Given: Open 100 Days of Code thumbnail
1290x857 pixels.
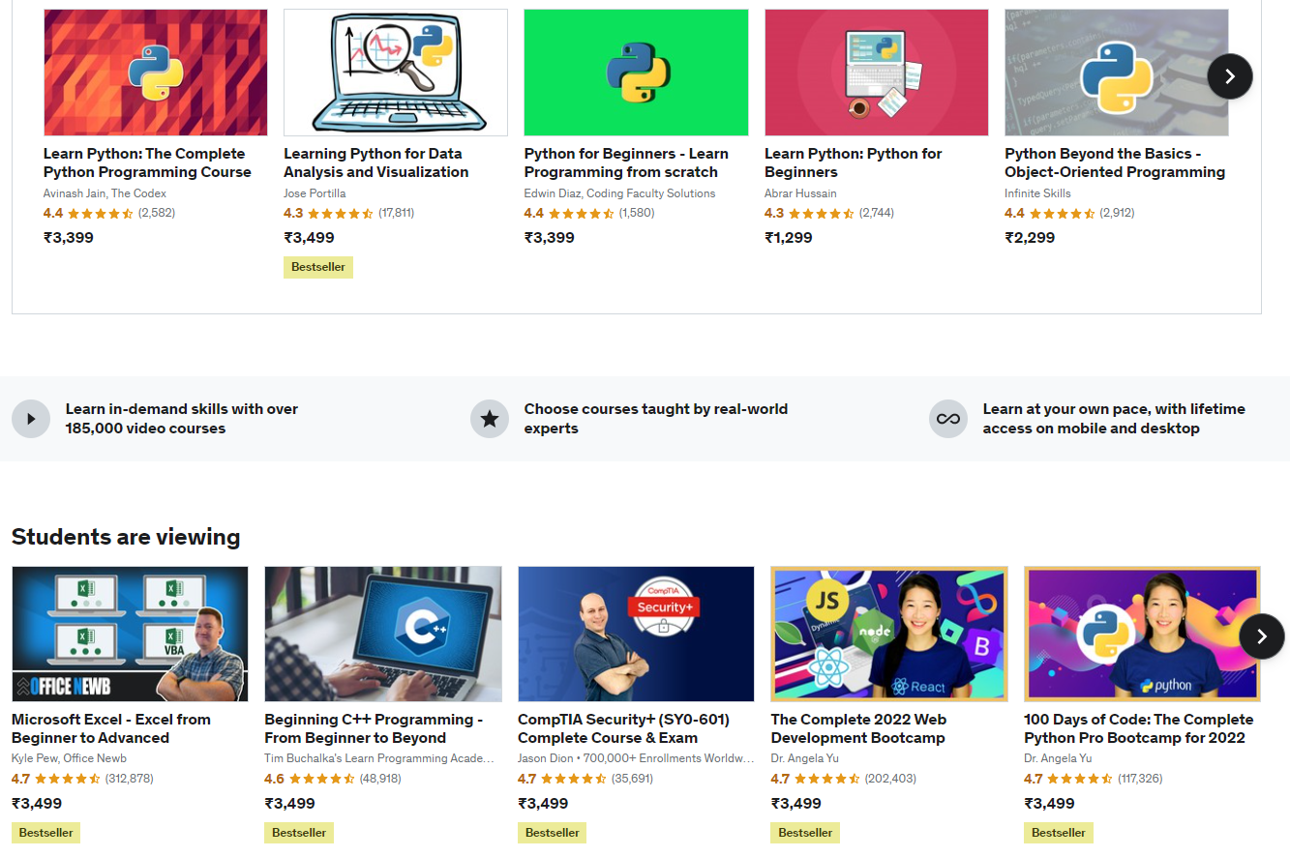Looking at the screenshot, I should tap(1143, 634).
